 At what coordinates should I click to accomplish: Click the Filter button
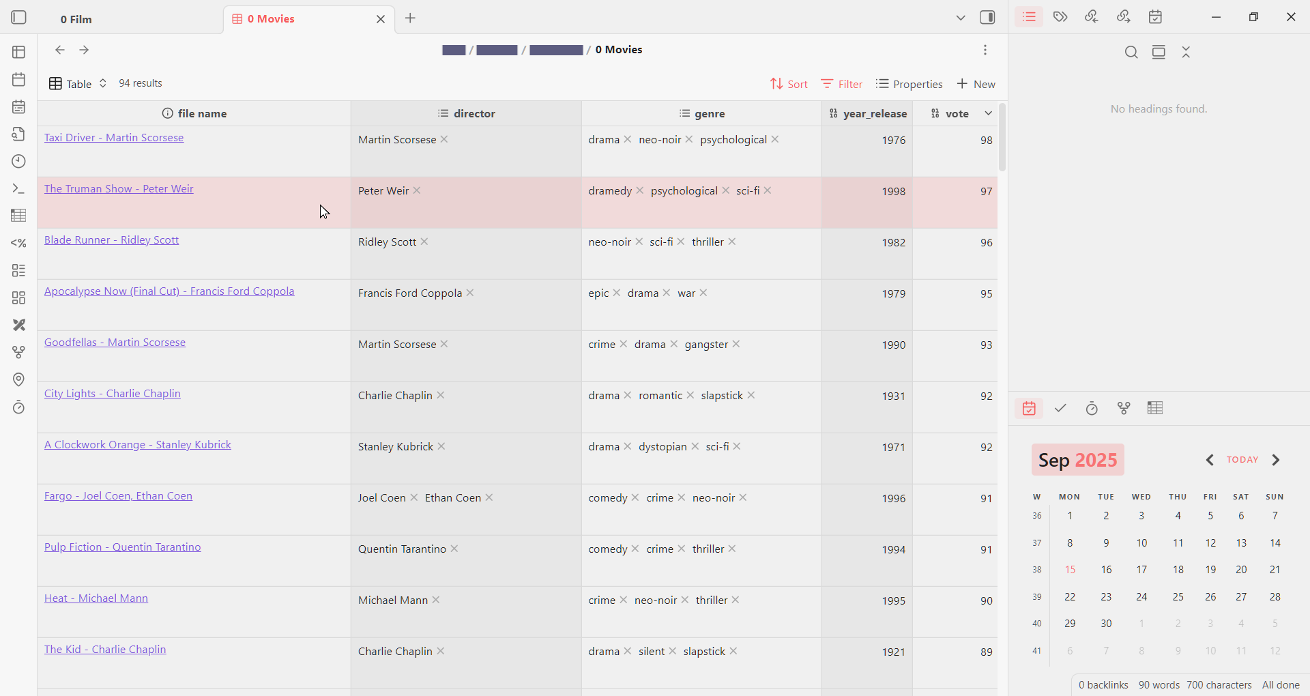842,84
